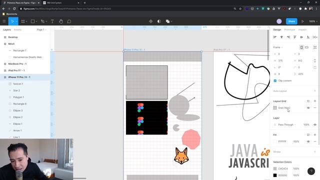Switch to the Prototype tab
The height and width of the screenshot is (180, 320).
289,29
